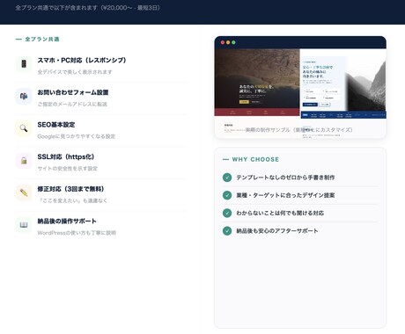Click check icon next to テンプレートなしのゼロから手書き制作
The height and width of the screenshot is (334, 405).
coord(227,178)
